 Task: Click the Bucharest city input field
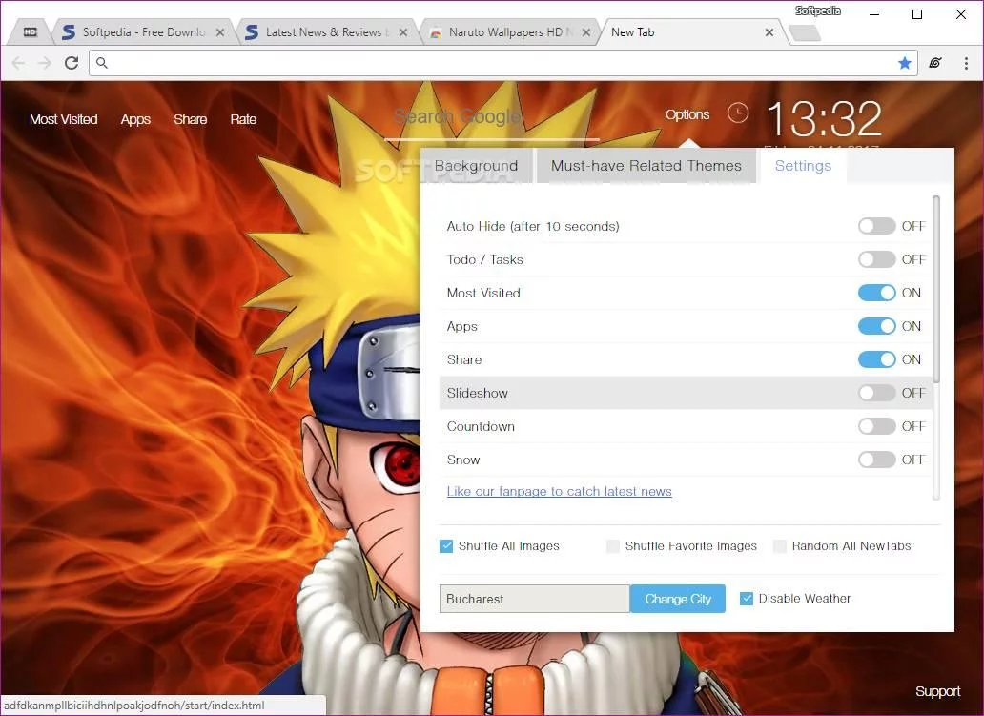tap(535, 599)
